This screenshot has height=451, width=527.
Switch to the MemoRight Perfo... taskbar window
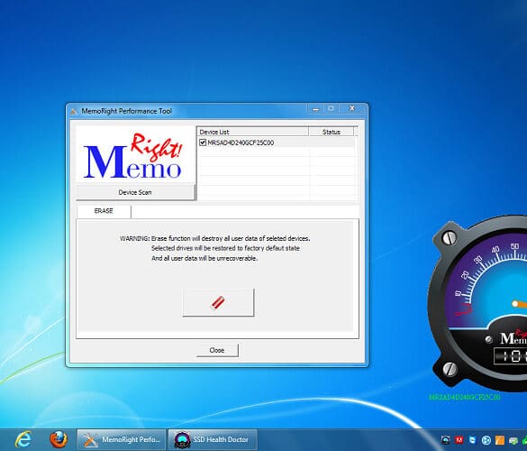click(x=122, y=439)
